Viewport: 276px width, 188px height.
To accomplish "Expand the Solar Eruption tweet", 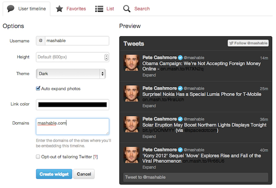I will click(149, 137).
